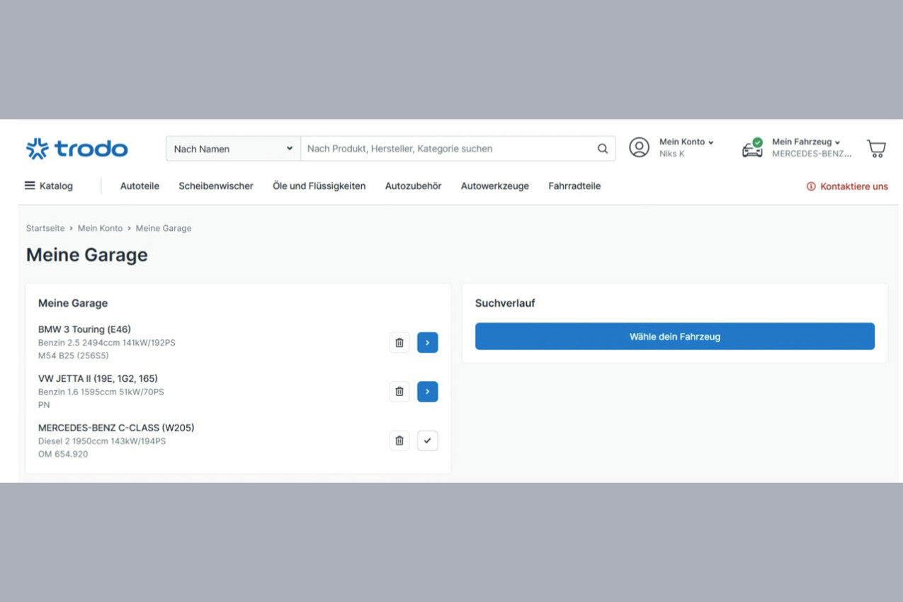The height and width of the screenshot is (602, 903).
Task: Click the search magnifier icon
Action: coord(602,149)
